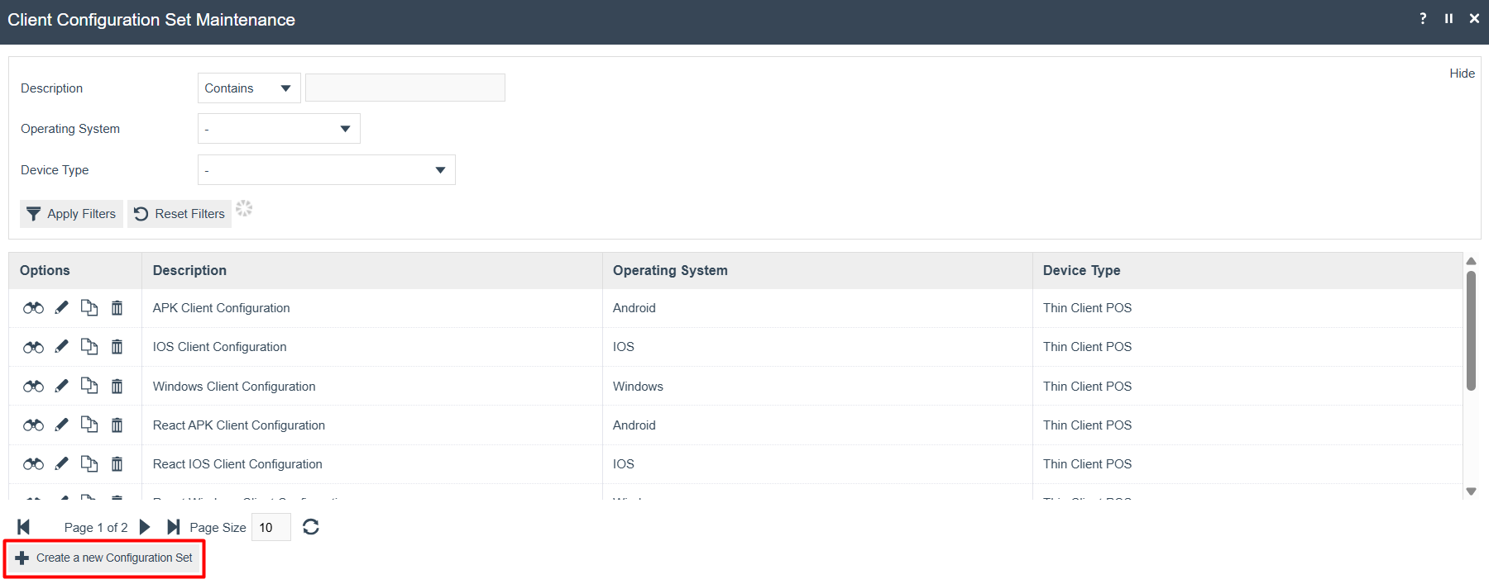Pause the window using title bar icon
The height and width of the screenshot is (584, 1489).
click(1448, 18)
